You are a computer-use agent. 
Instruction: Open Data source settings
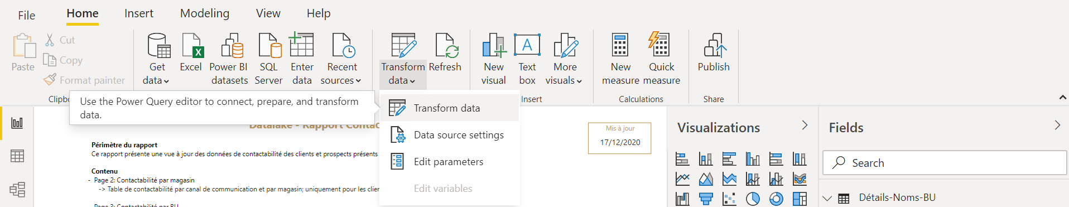coord(450,134)
